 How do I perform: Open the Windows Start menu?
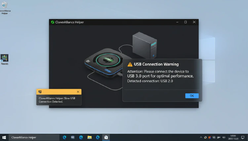click(4, 137)
